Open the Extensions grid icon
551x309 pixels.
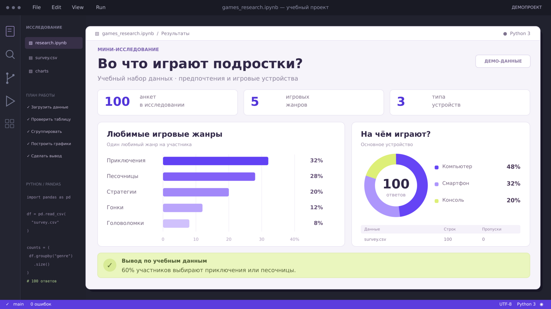(10, 123)
